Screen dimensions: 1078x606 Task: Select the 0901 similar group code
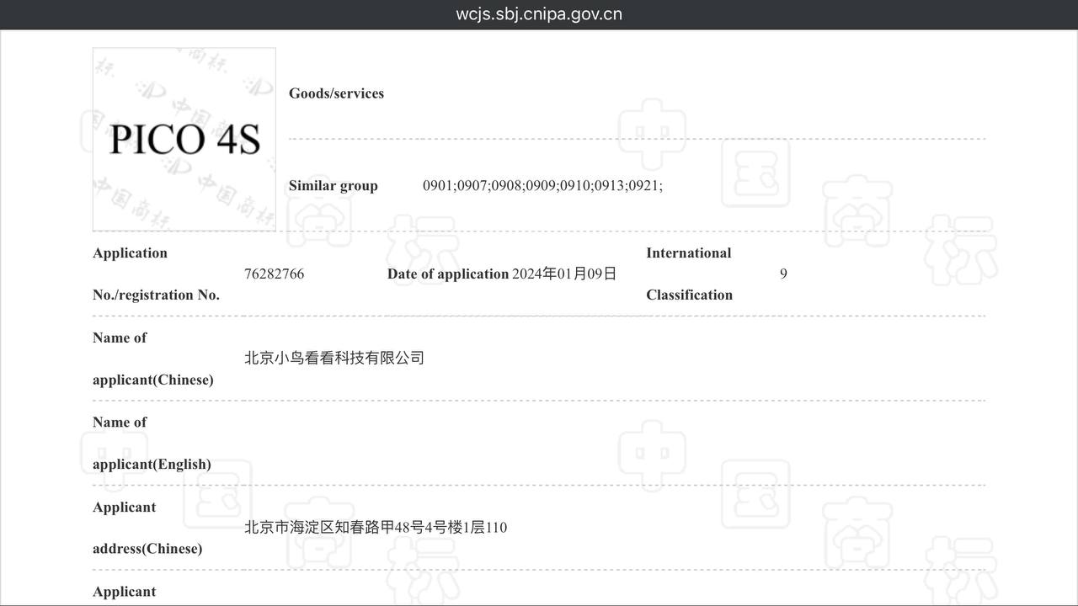click(x=438, y=186)
